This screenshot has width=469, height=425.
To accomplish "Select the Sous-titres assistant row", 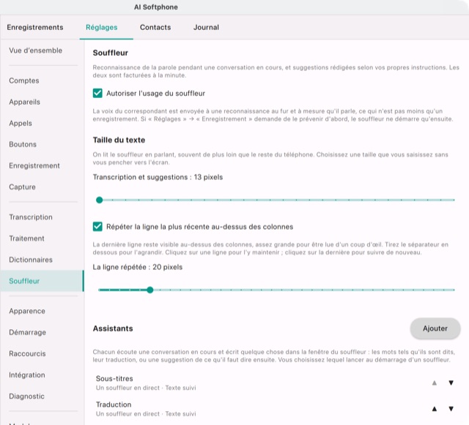I will point(276,383).
